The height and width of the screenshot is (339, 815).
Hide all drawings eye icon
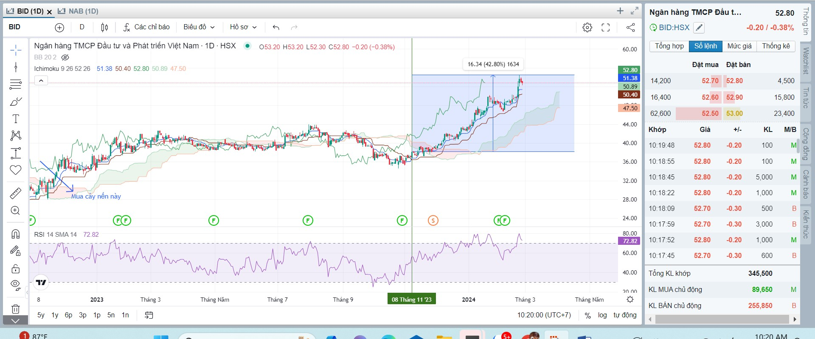tap(16, 285)
